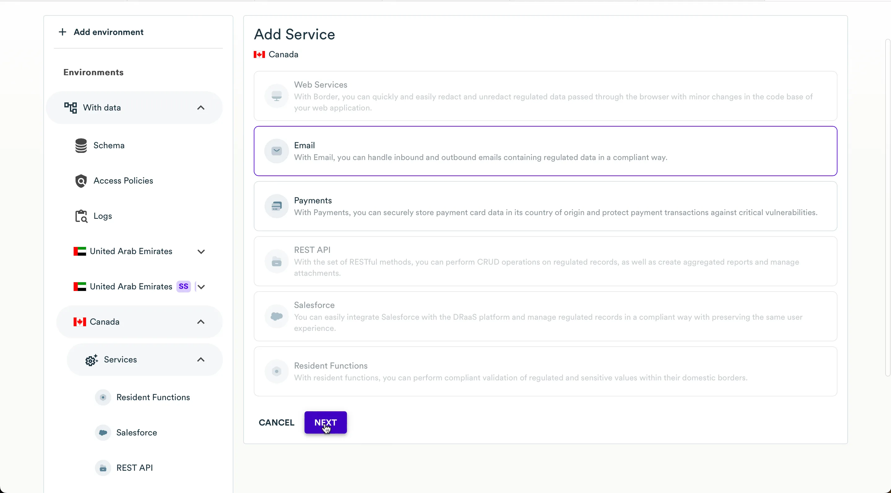The image size is (891, 493).
Task: Click the Payments card icon
Action: click(276, 206)
